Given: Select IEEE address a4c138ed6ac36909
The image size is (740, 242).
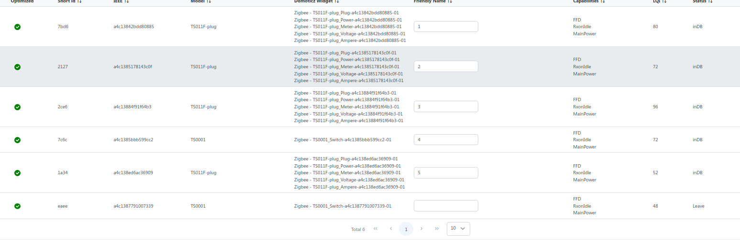Looking at the screenshot, I should (x=133, y=173).
